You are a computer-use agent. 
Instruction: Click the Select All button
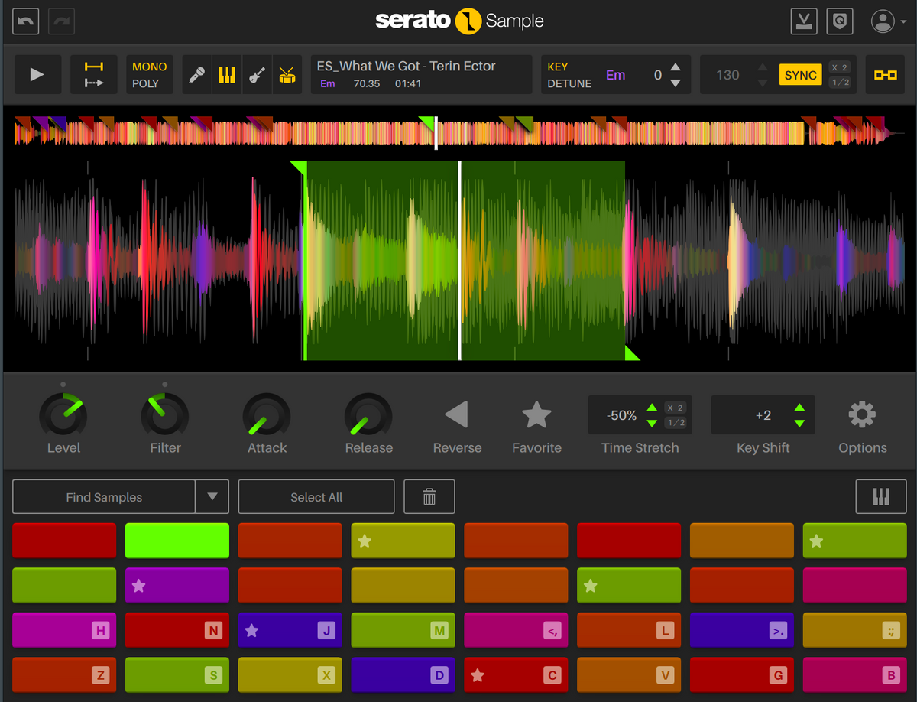[316, 496]
